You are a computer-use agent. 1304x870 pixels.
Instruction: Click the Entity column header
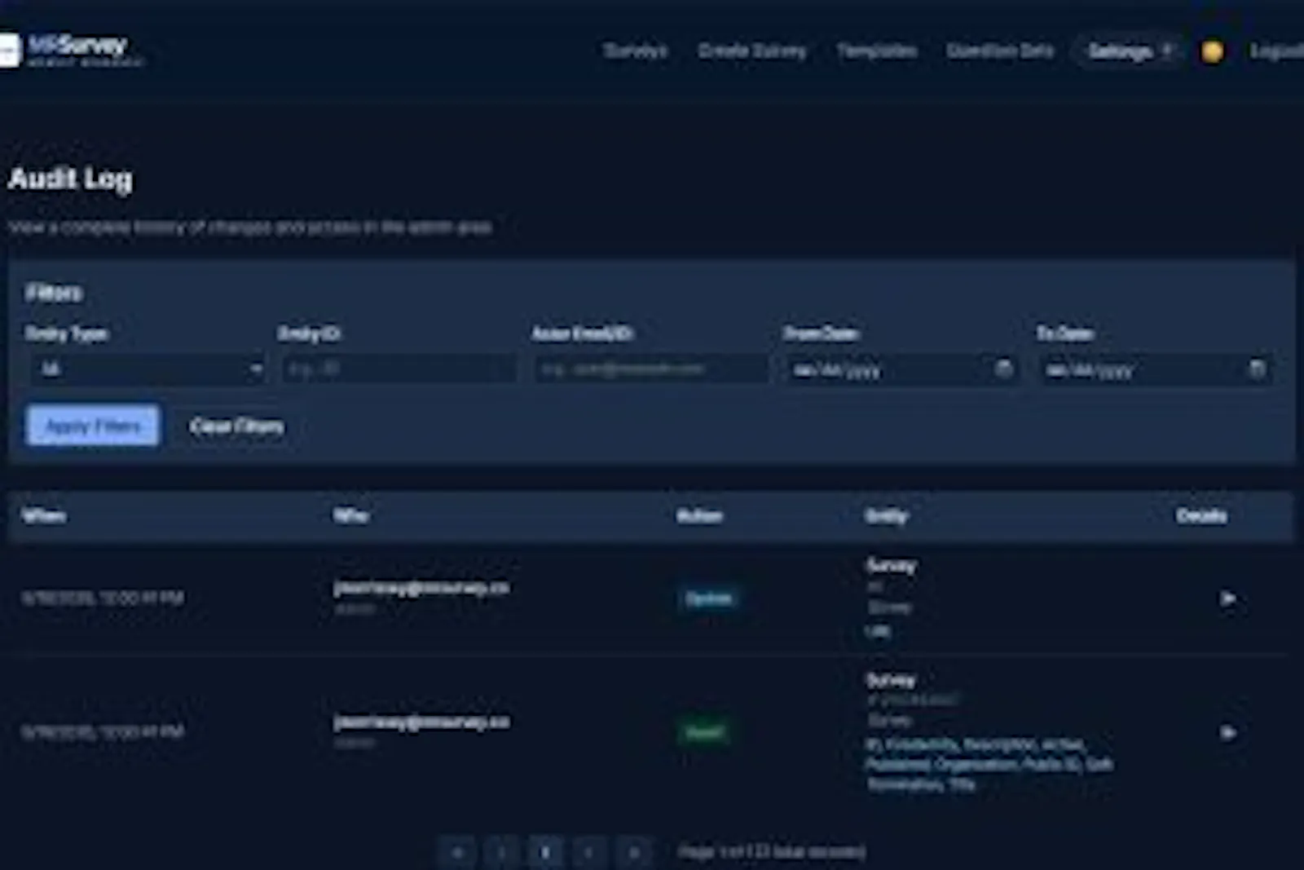pyautogui.click(x=887, y=515)
